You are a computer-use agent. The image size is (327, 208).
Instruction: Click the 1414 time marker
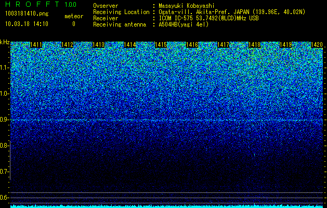pos(130,45)
